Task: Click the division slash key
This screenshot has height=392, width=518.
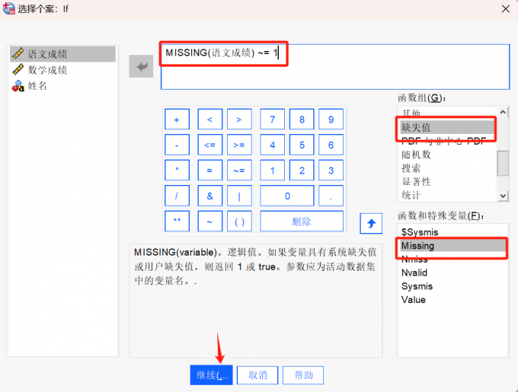Action: [x=177, y=196]
